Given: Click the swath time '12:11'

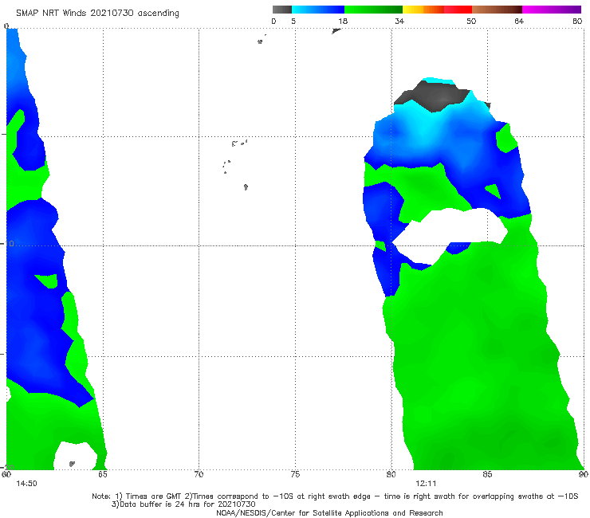Looking at the screenshot, I should pos(426,484).
